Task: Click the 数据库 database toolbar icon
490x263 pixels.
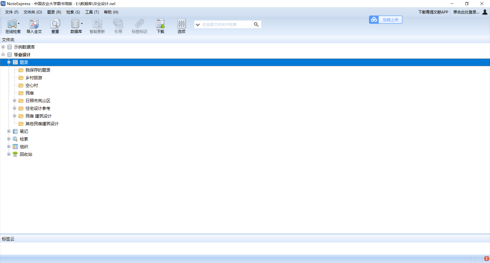Action: pyautogui.click(x=75, y=24)
